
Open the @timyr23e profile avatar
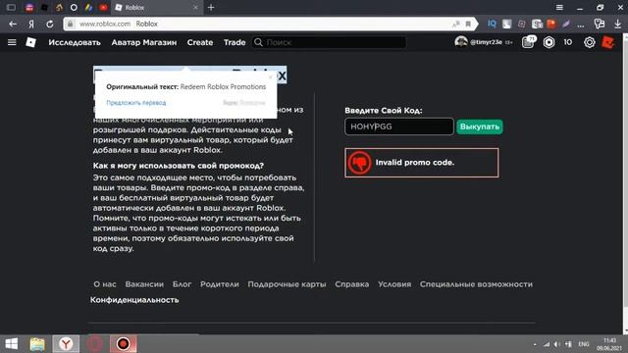coord(461,42)
